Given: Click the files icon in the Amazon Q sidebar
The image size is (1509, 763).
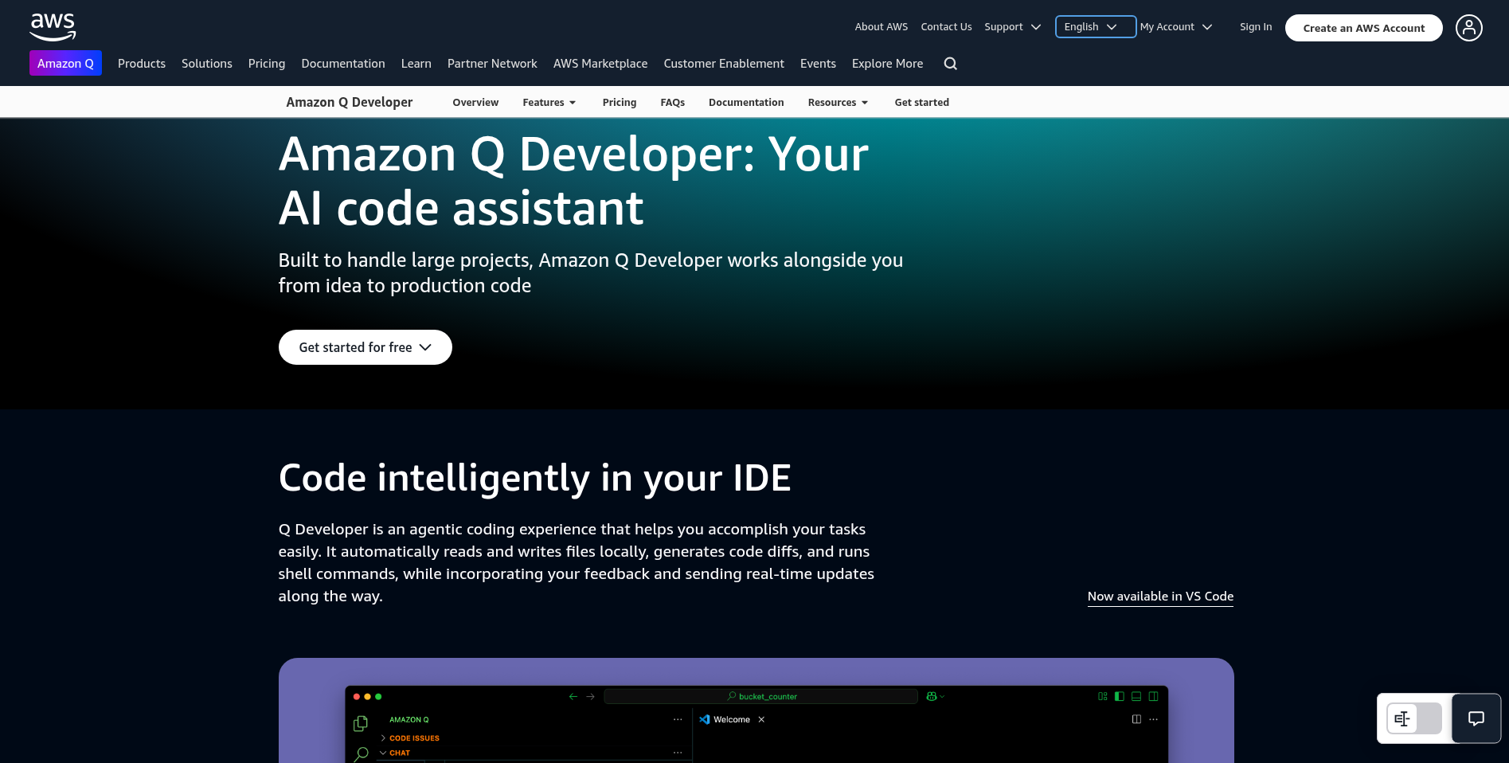Looking at the screenshot, I should pyautogui.click(x=360, y=723).
